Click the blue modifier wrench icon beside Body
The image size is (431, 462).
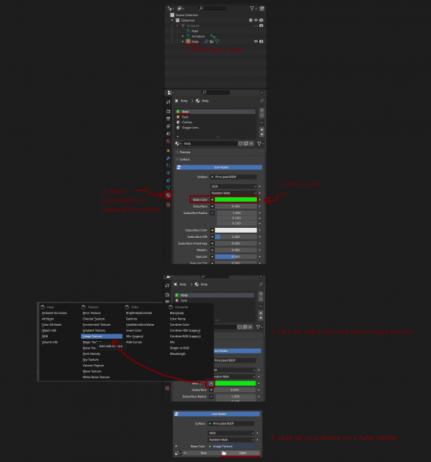tap(206, 42)
